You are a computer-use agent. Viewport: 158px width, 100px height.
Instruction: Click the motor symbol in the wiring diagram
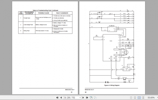(126, 52)
